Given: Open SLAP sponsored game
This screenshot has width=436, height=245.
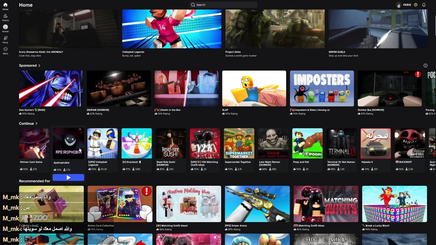Looking at the screenshot, I should click(x=254, y=88).
